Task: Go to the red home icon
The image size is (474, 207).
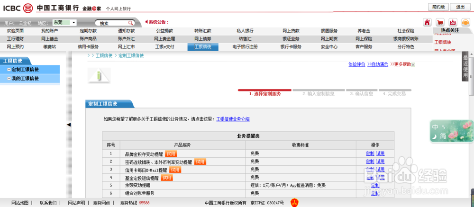Action: (x=427, y=22)
